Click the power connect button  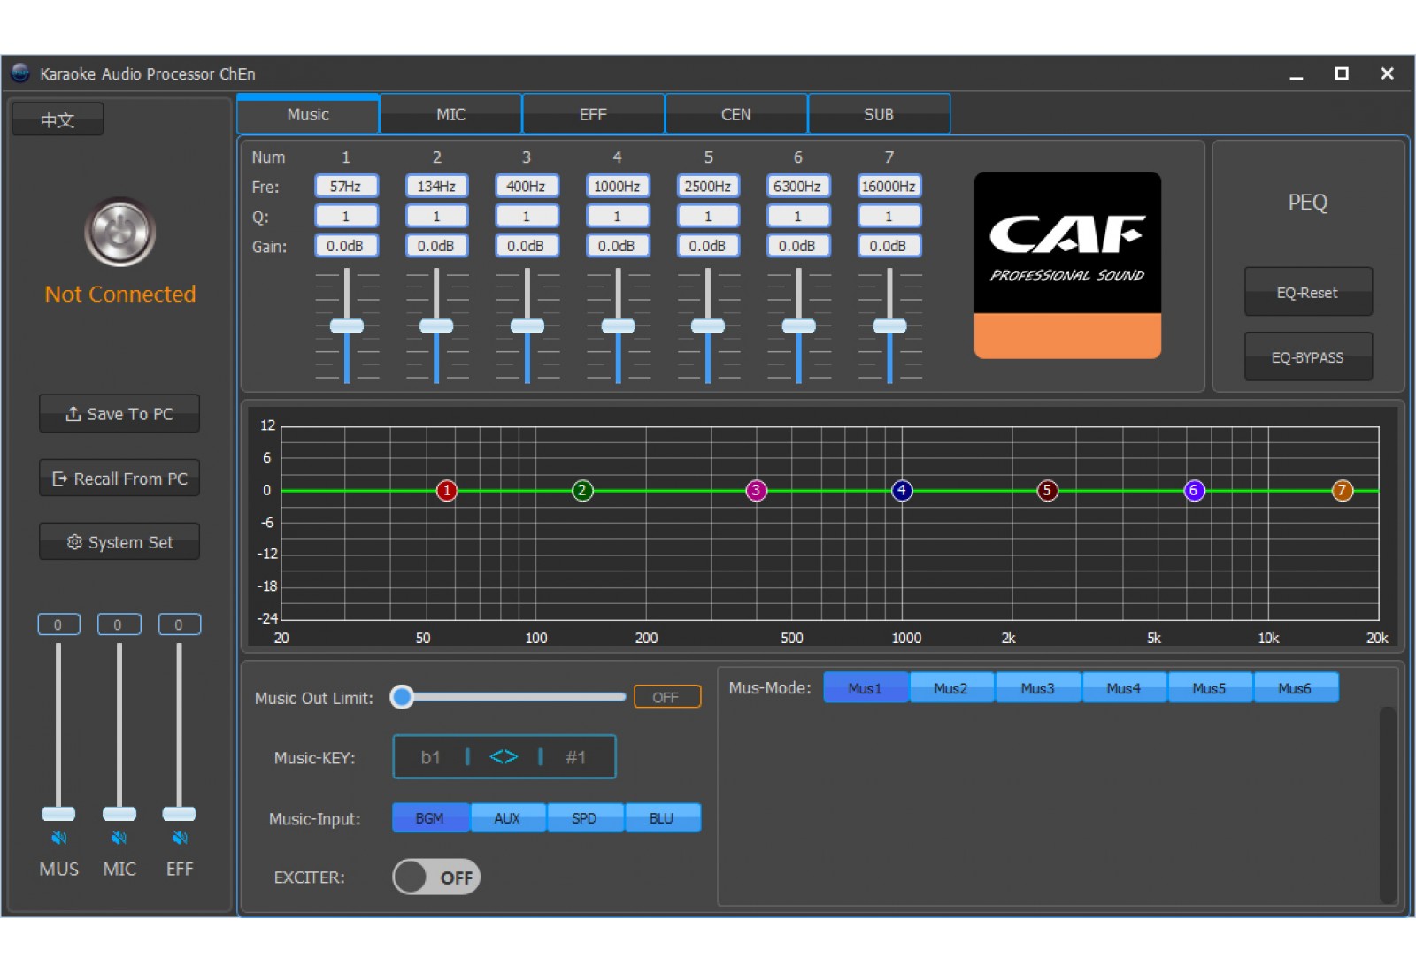(120, 232)
